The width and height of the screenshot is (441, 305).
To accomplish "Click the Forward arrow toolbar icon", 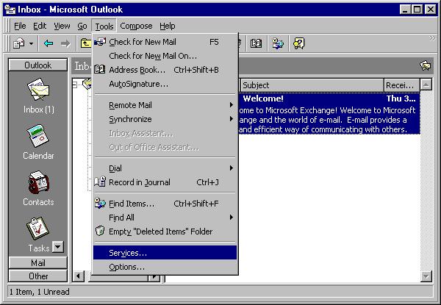I will pos(65,43).
